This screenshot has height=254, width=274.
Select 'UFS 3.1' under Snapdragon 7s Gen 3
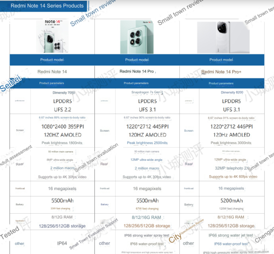click(x=147, y=110)
